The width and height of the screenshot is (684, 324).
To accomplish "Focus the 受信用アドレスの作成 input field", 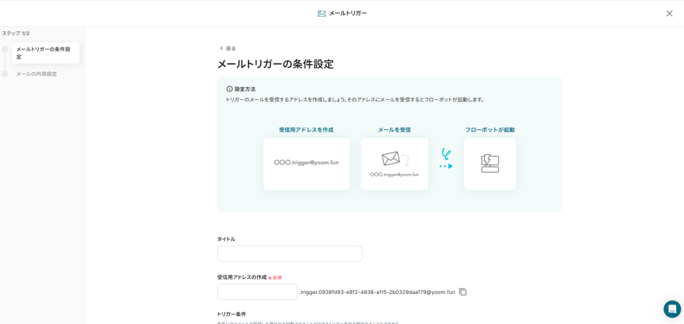I will click(257, 292).
